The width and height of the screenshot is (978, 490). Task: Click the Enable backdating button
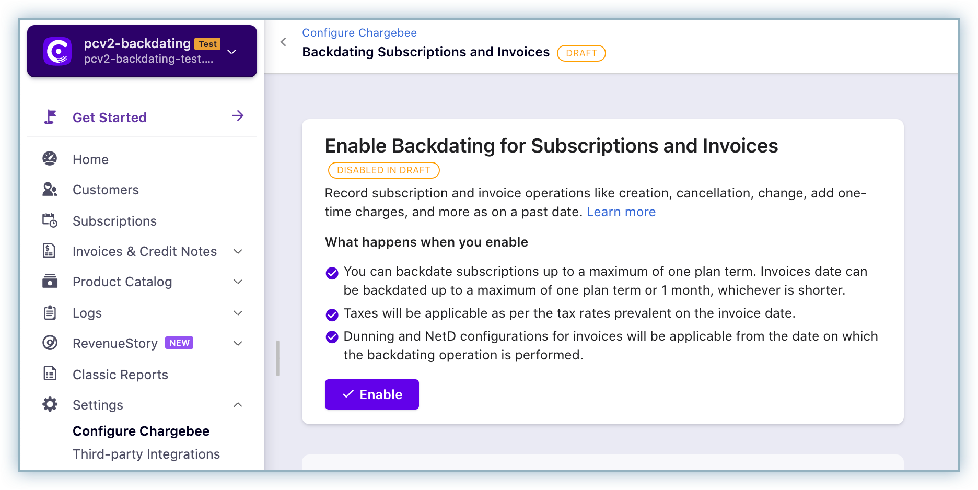[371, 394]
